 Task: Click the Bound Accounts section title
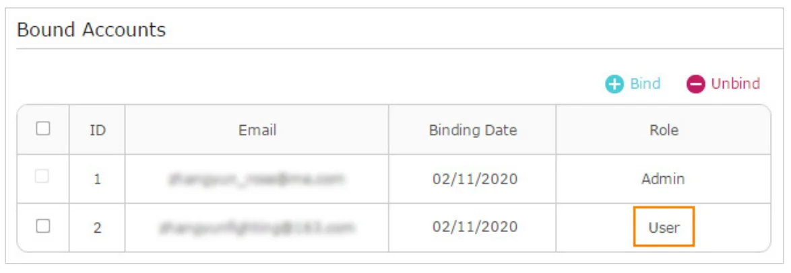91,30
